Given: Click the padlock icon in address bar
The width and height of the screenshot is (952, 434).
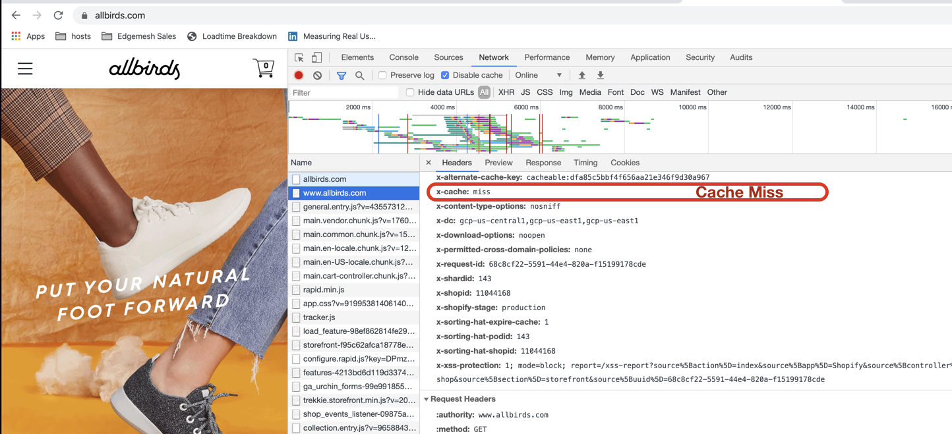Looking at the screenshot, I should point(84,15).
